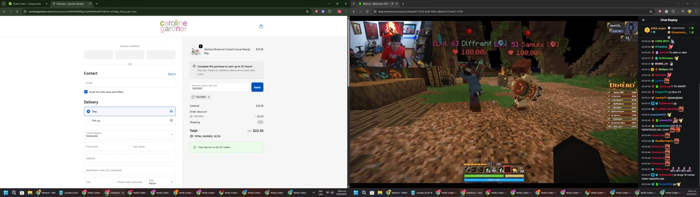Image resolution: width=700 pixels, height=197 pixels.
Task: View site info icon for kick.com
Action: (x=375, y=11)
